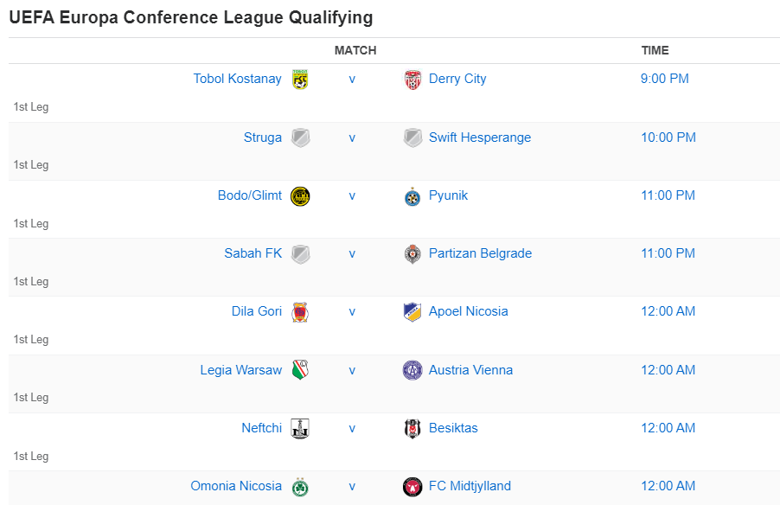The height and width of the screenshot is (505, 780).
Task: Click the FC Midtjylland club crest
Action: (x=412, y=486)
